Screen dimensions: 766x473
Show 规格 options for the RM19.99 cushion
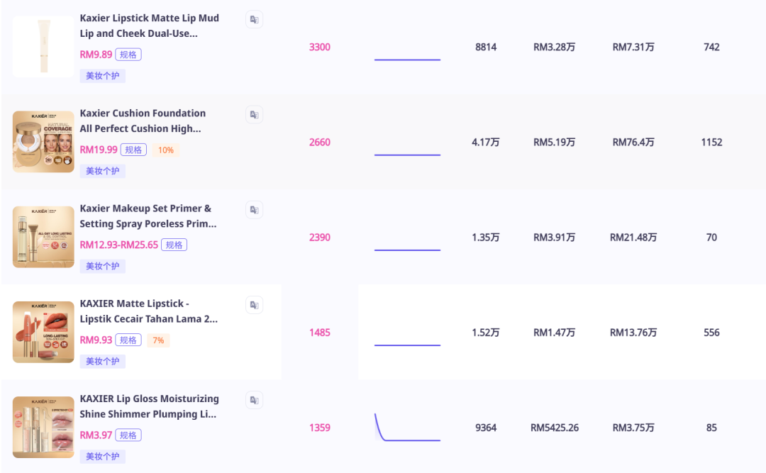click(133, 150)
